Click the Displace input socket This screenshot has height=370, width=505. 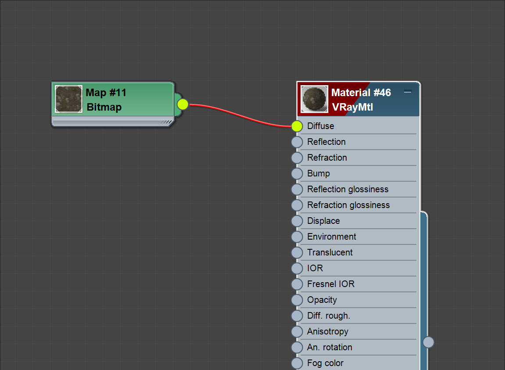(x=297, y=221)
